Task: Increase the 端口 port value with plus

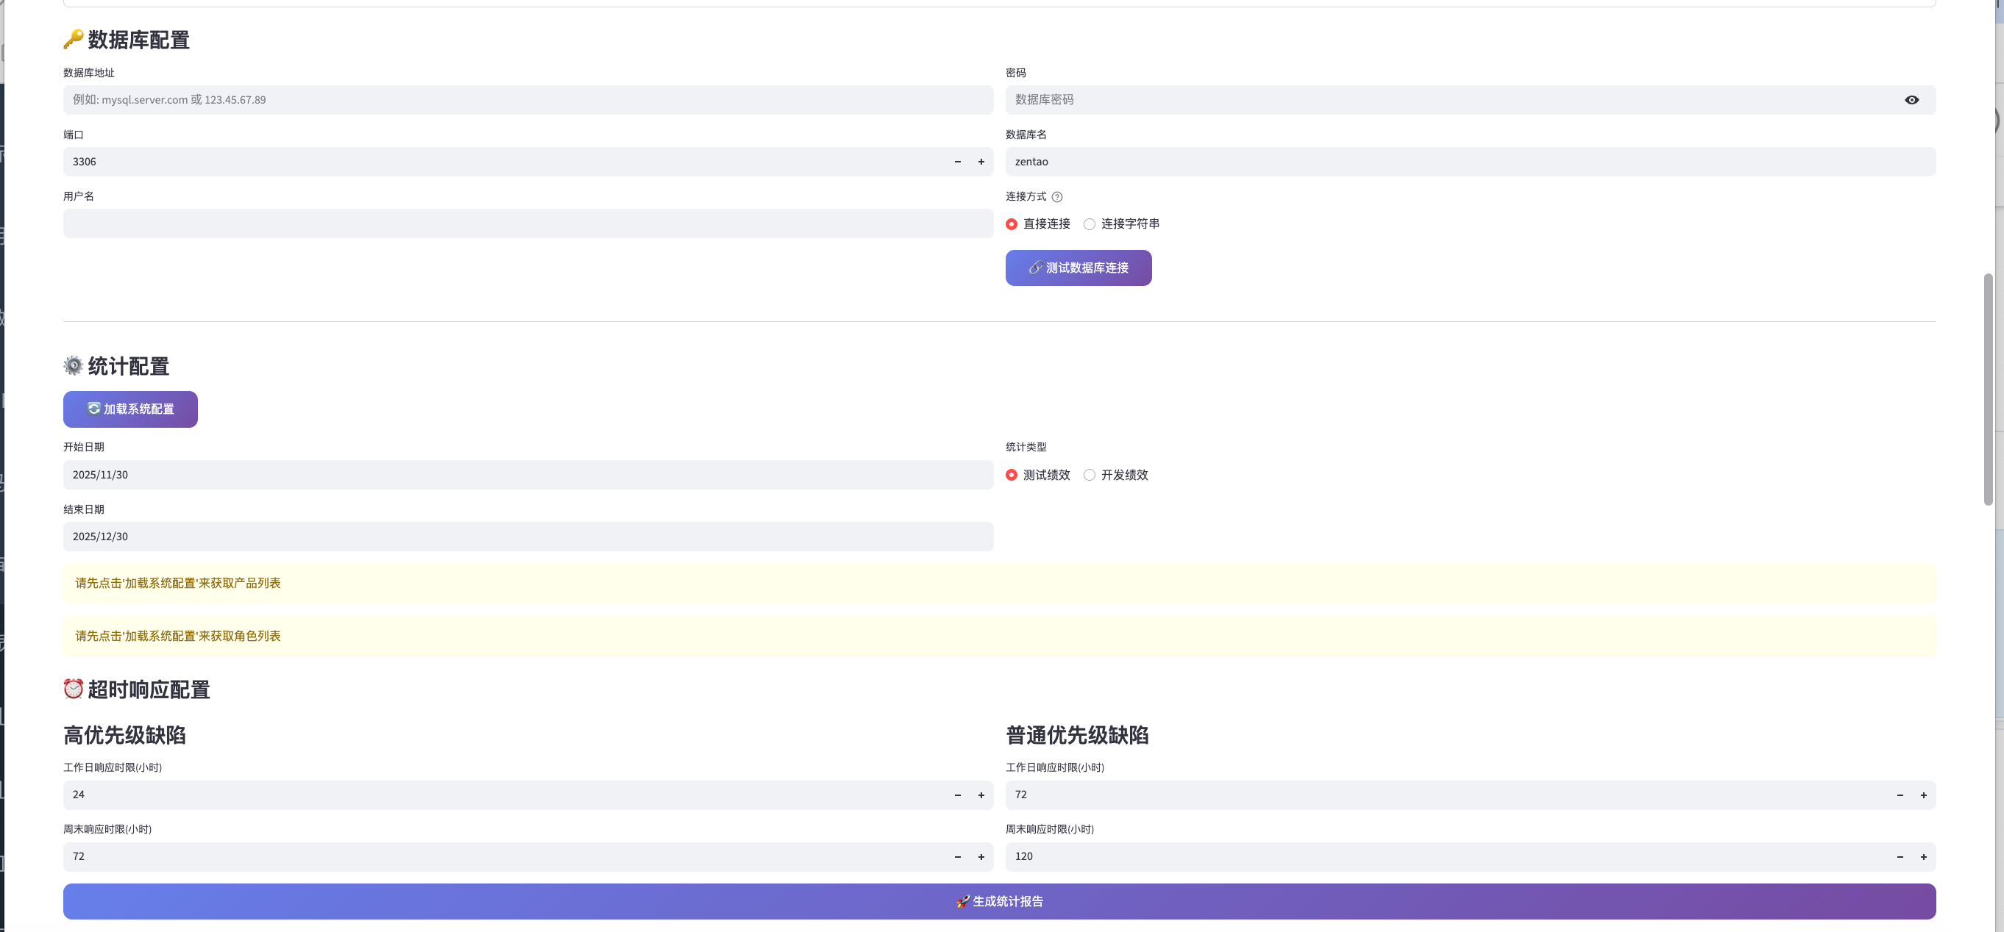Action: [x=981, y=162]
